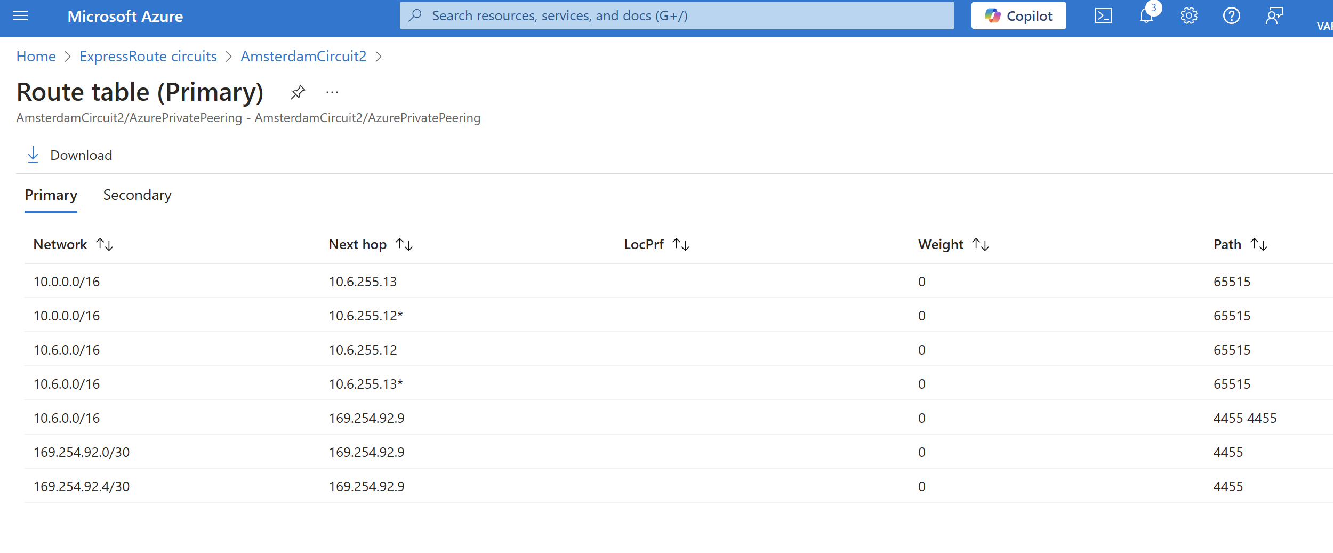The width and height of the screenshot is (1333, 553).
Task: Select network cell in 10.6.255.13* row
Action: (x=67, y=384)
